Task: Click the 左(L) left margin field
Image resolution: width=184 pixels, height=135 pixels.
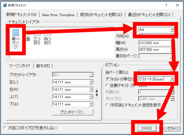Action: point(73,82)
